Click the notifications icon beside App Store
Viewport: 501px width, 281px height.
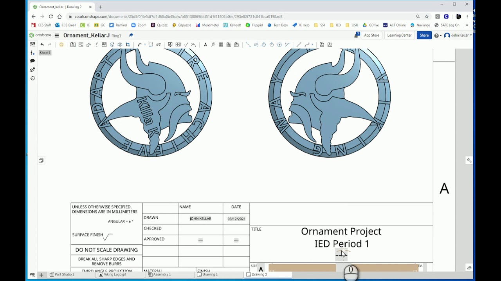pos(357,35)
